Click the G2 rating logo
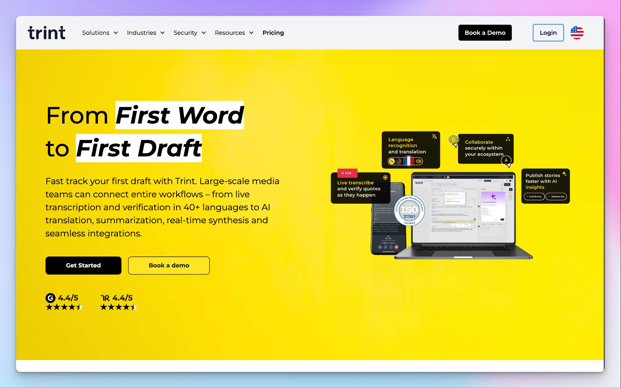Screen dimensions: 621x388 pos(50,298)
